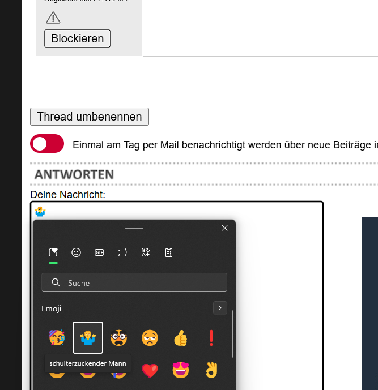Click the Suche search field
Screen dimensions: 378x390
click(134, 282)
